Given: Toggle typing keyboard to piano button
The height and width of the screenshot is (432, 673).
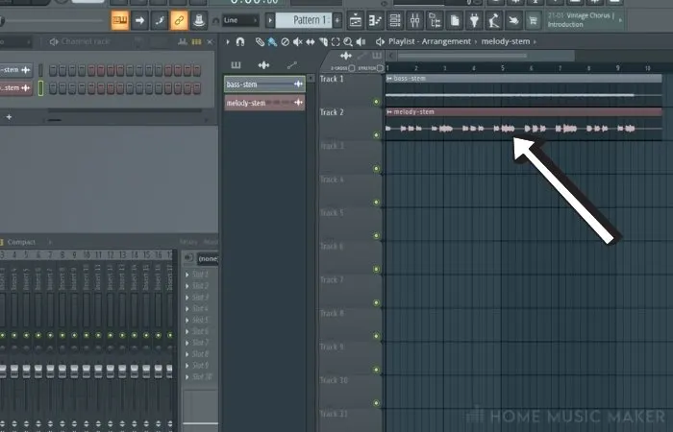Looking at the screenshot, I should coord(120,20).
